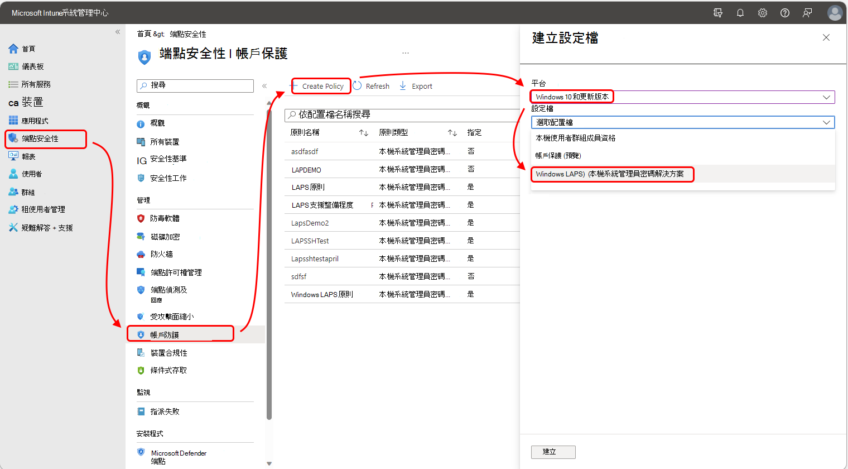Open the ellipsis more options beside page title

406,53
